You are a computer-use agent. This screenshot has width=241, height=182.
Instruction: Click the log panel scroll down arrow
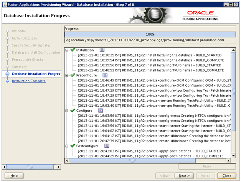[x=233, y=156]
